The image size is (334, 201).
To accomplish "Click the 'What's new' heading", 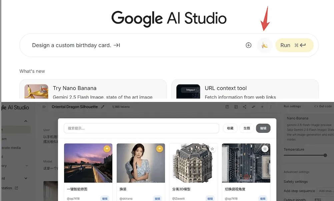I will (32, 71).
